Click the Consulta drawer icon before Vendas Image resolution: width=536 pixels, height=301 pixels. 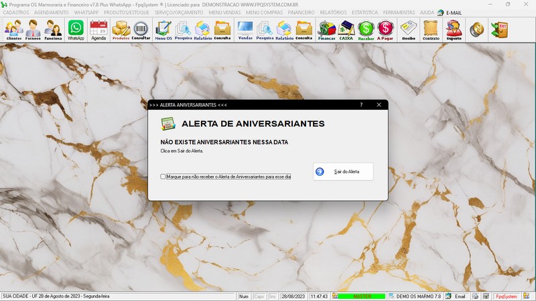click(222, 30)
